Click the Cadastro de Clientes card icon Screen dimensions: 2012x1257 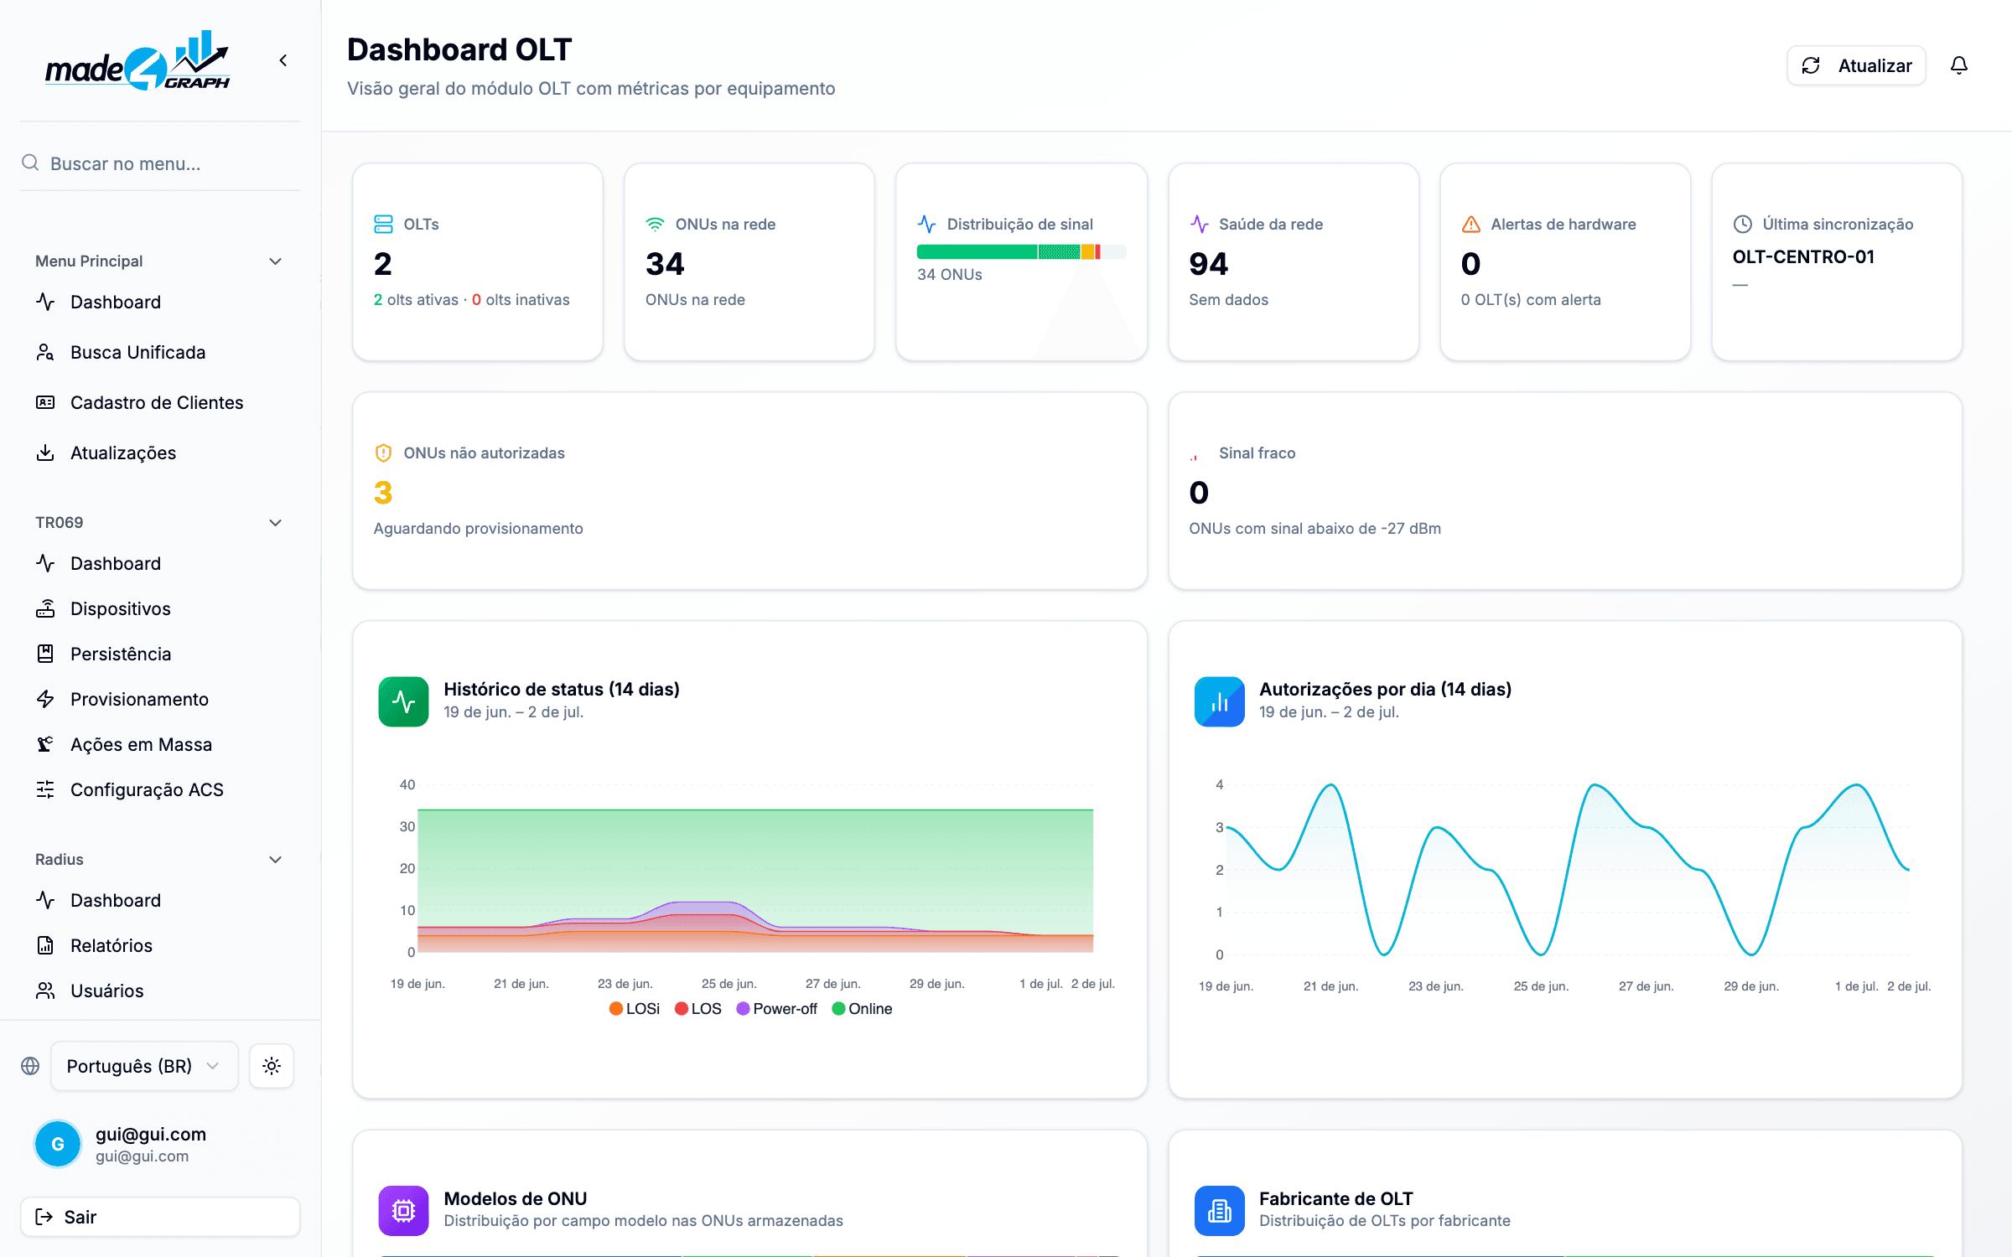45,402
